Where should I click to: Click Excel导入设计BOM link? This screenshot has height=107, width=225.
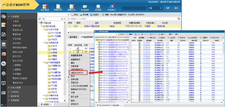pos(136,15)
